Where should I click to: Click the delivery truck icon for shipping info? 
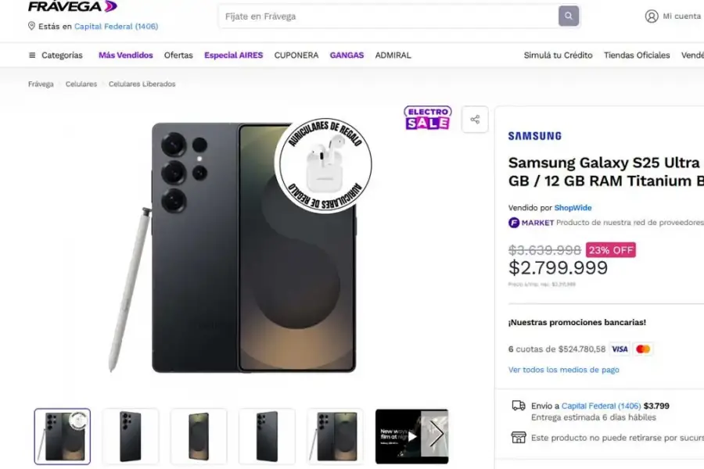[x=519, y=405]
